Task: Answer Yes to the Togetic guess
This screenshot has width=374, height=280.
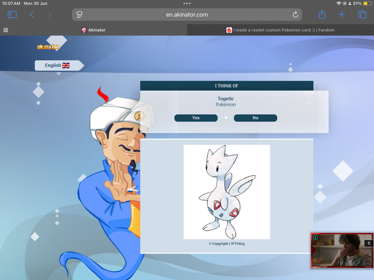Action: pos(196,118)
